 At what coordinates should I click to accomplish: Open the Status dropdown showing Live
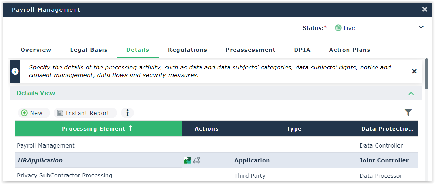tap(380, 28)
